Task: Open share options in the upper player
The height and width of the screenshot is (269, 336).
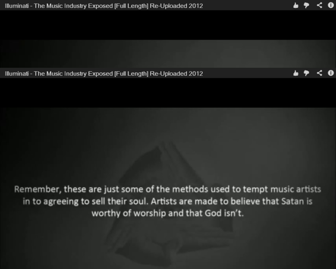Action: click(x=319, y=5)
